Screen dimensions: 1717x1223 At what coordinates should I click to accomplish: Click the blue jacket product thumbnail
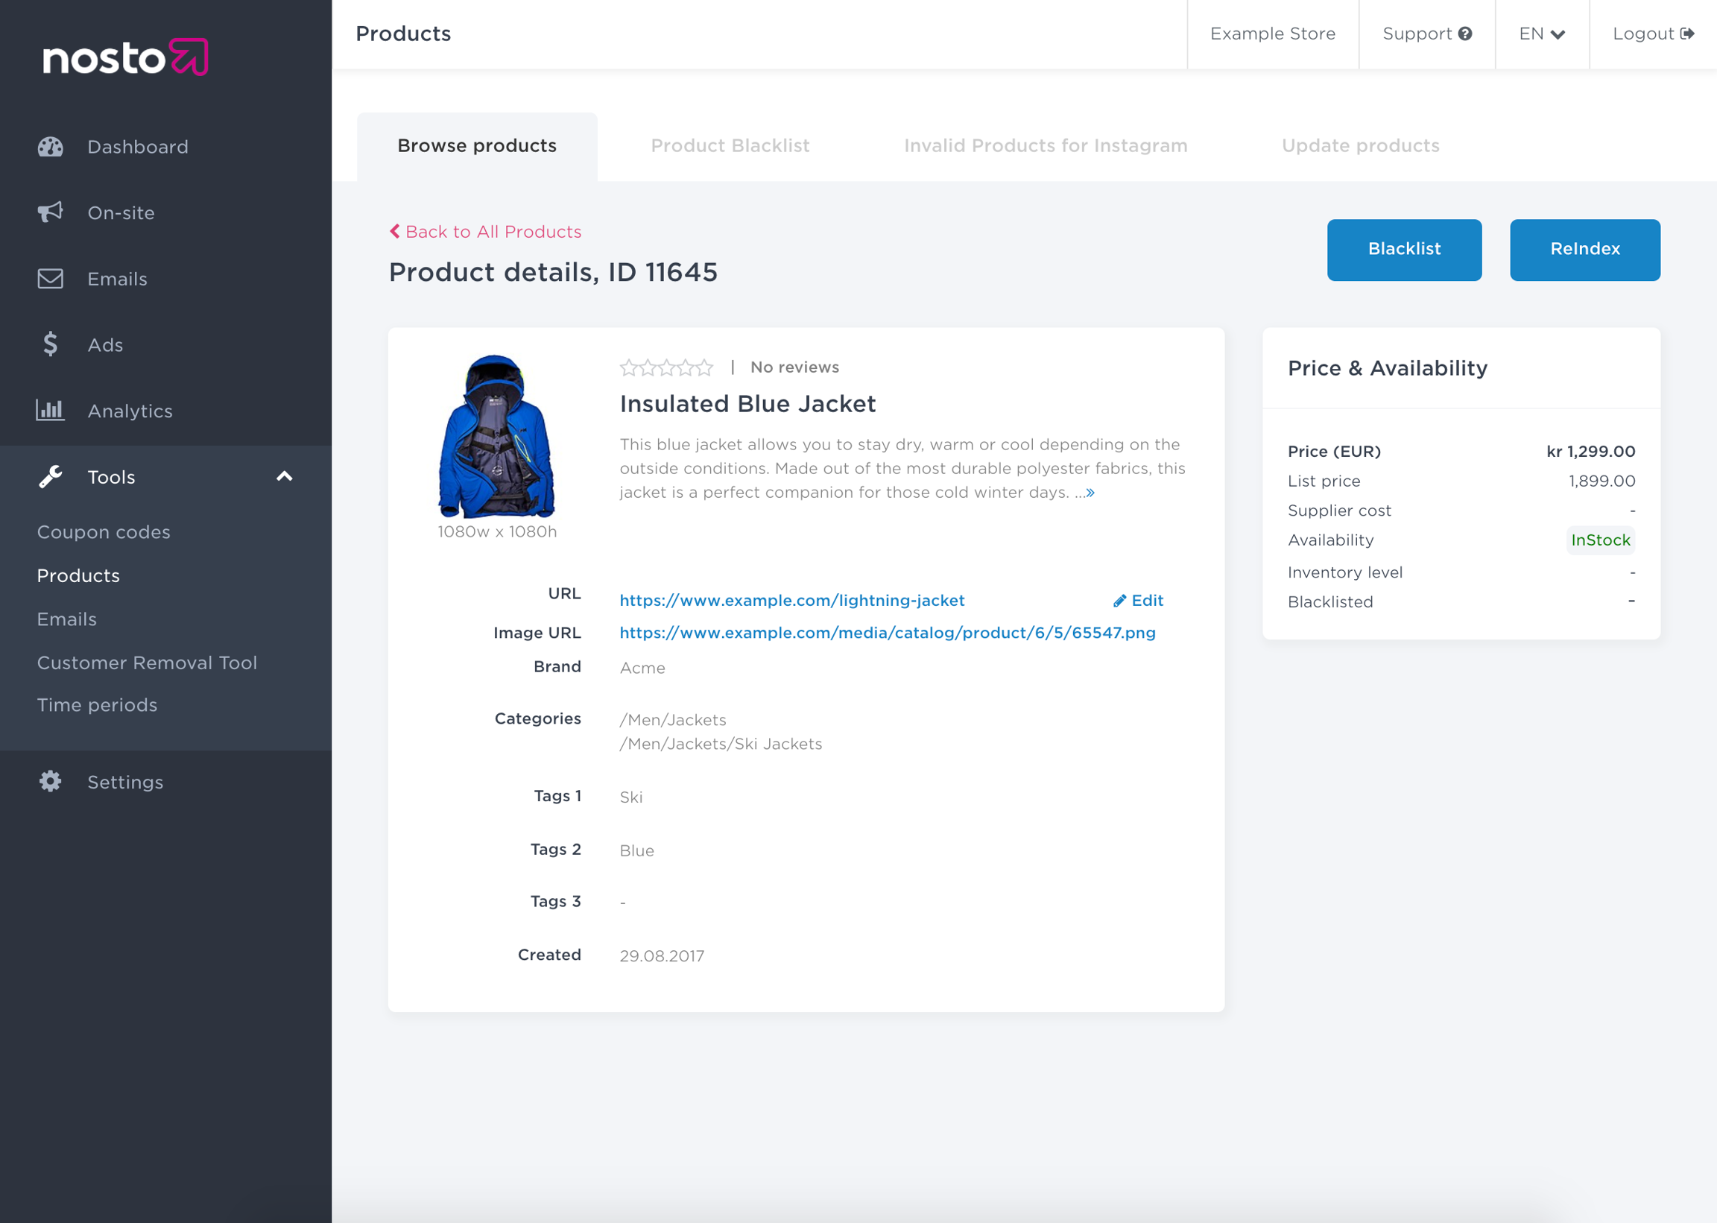497,437
